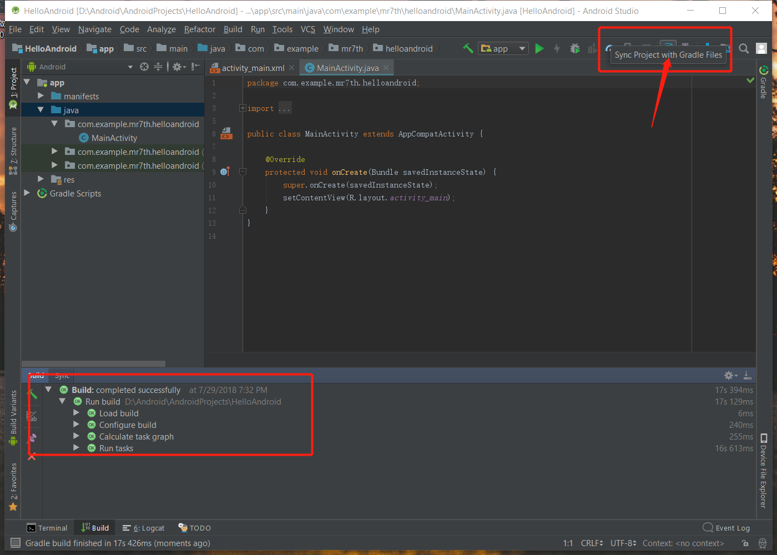Click the Debug app bug icon
777x555 pixels.
tap(575, 49)
